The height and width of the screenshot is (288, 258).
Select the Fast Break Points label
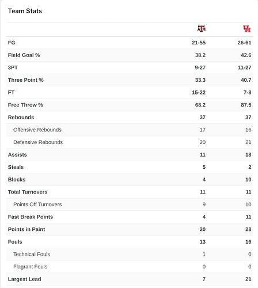click(x=31, y=217)
